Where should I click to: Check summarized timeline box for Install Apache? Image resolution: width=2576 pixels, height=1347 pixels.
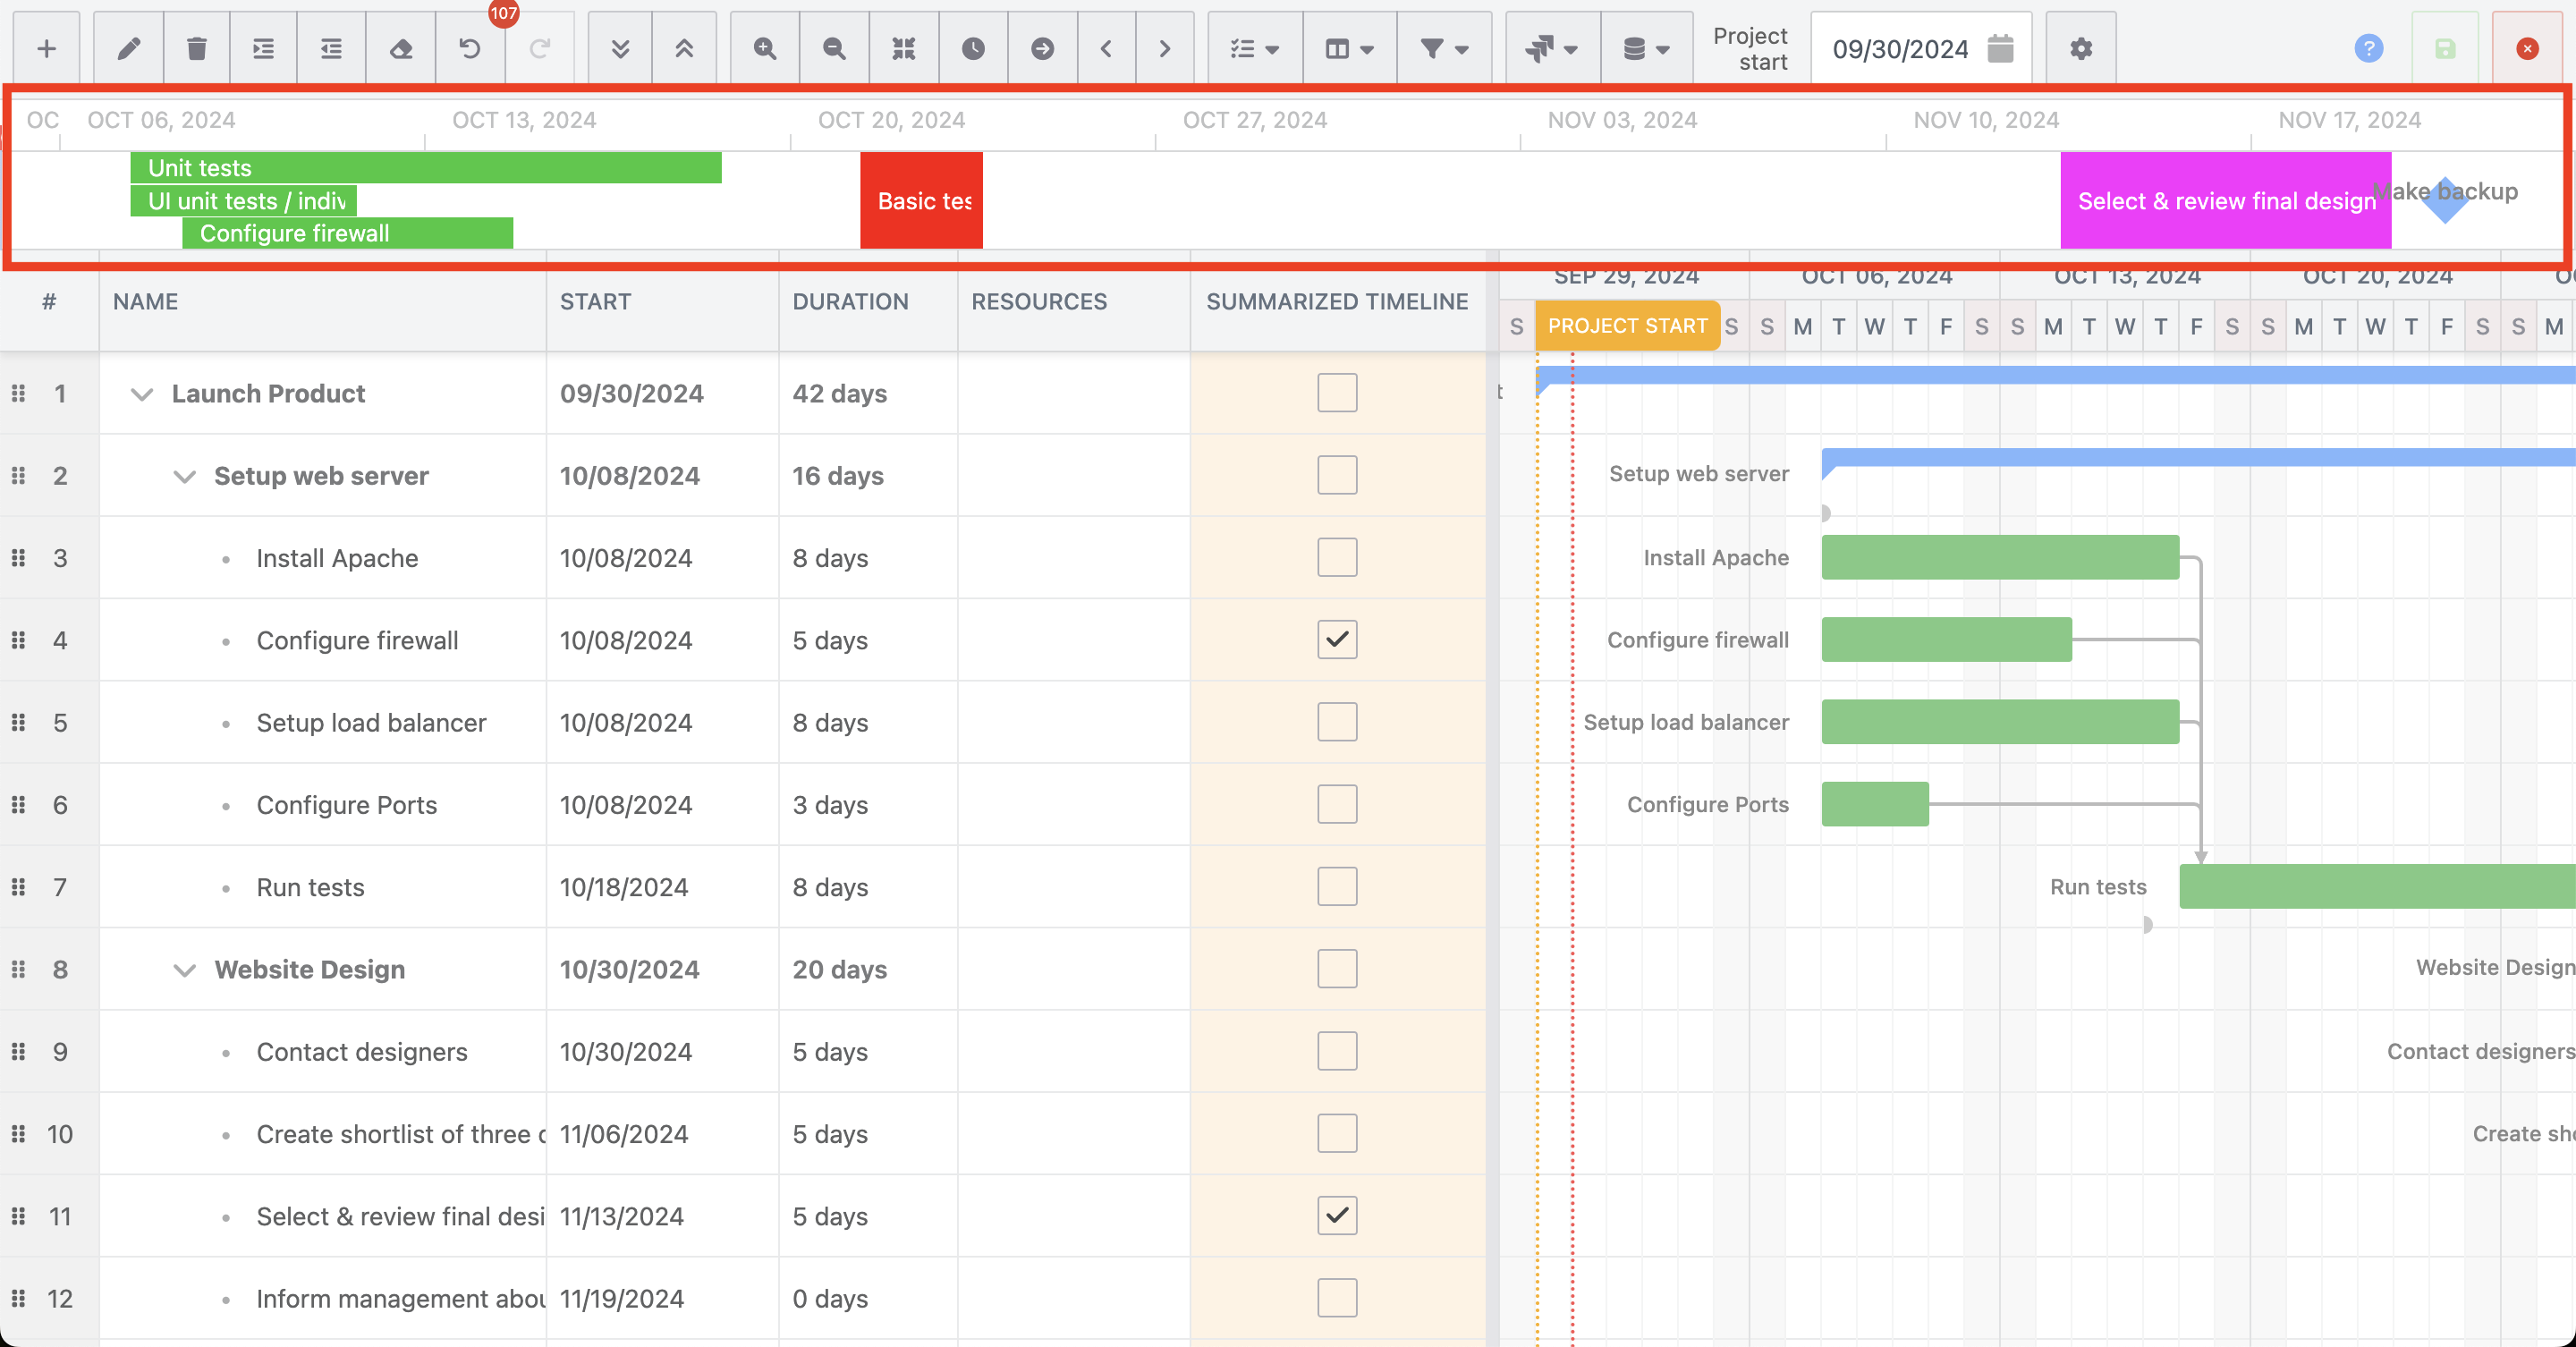(x=1337, y=558)
